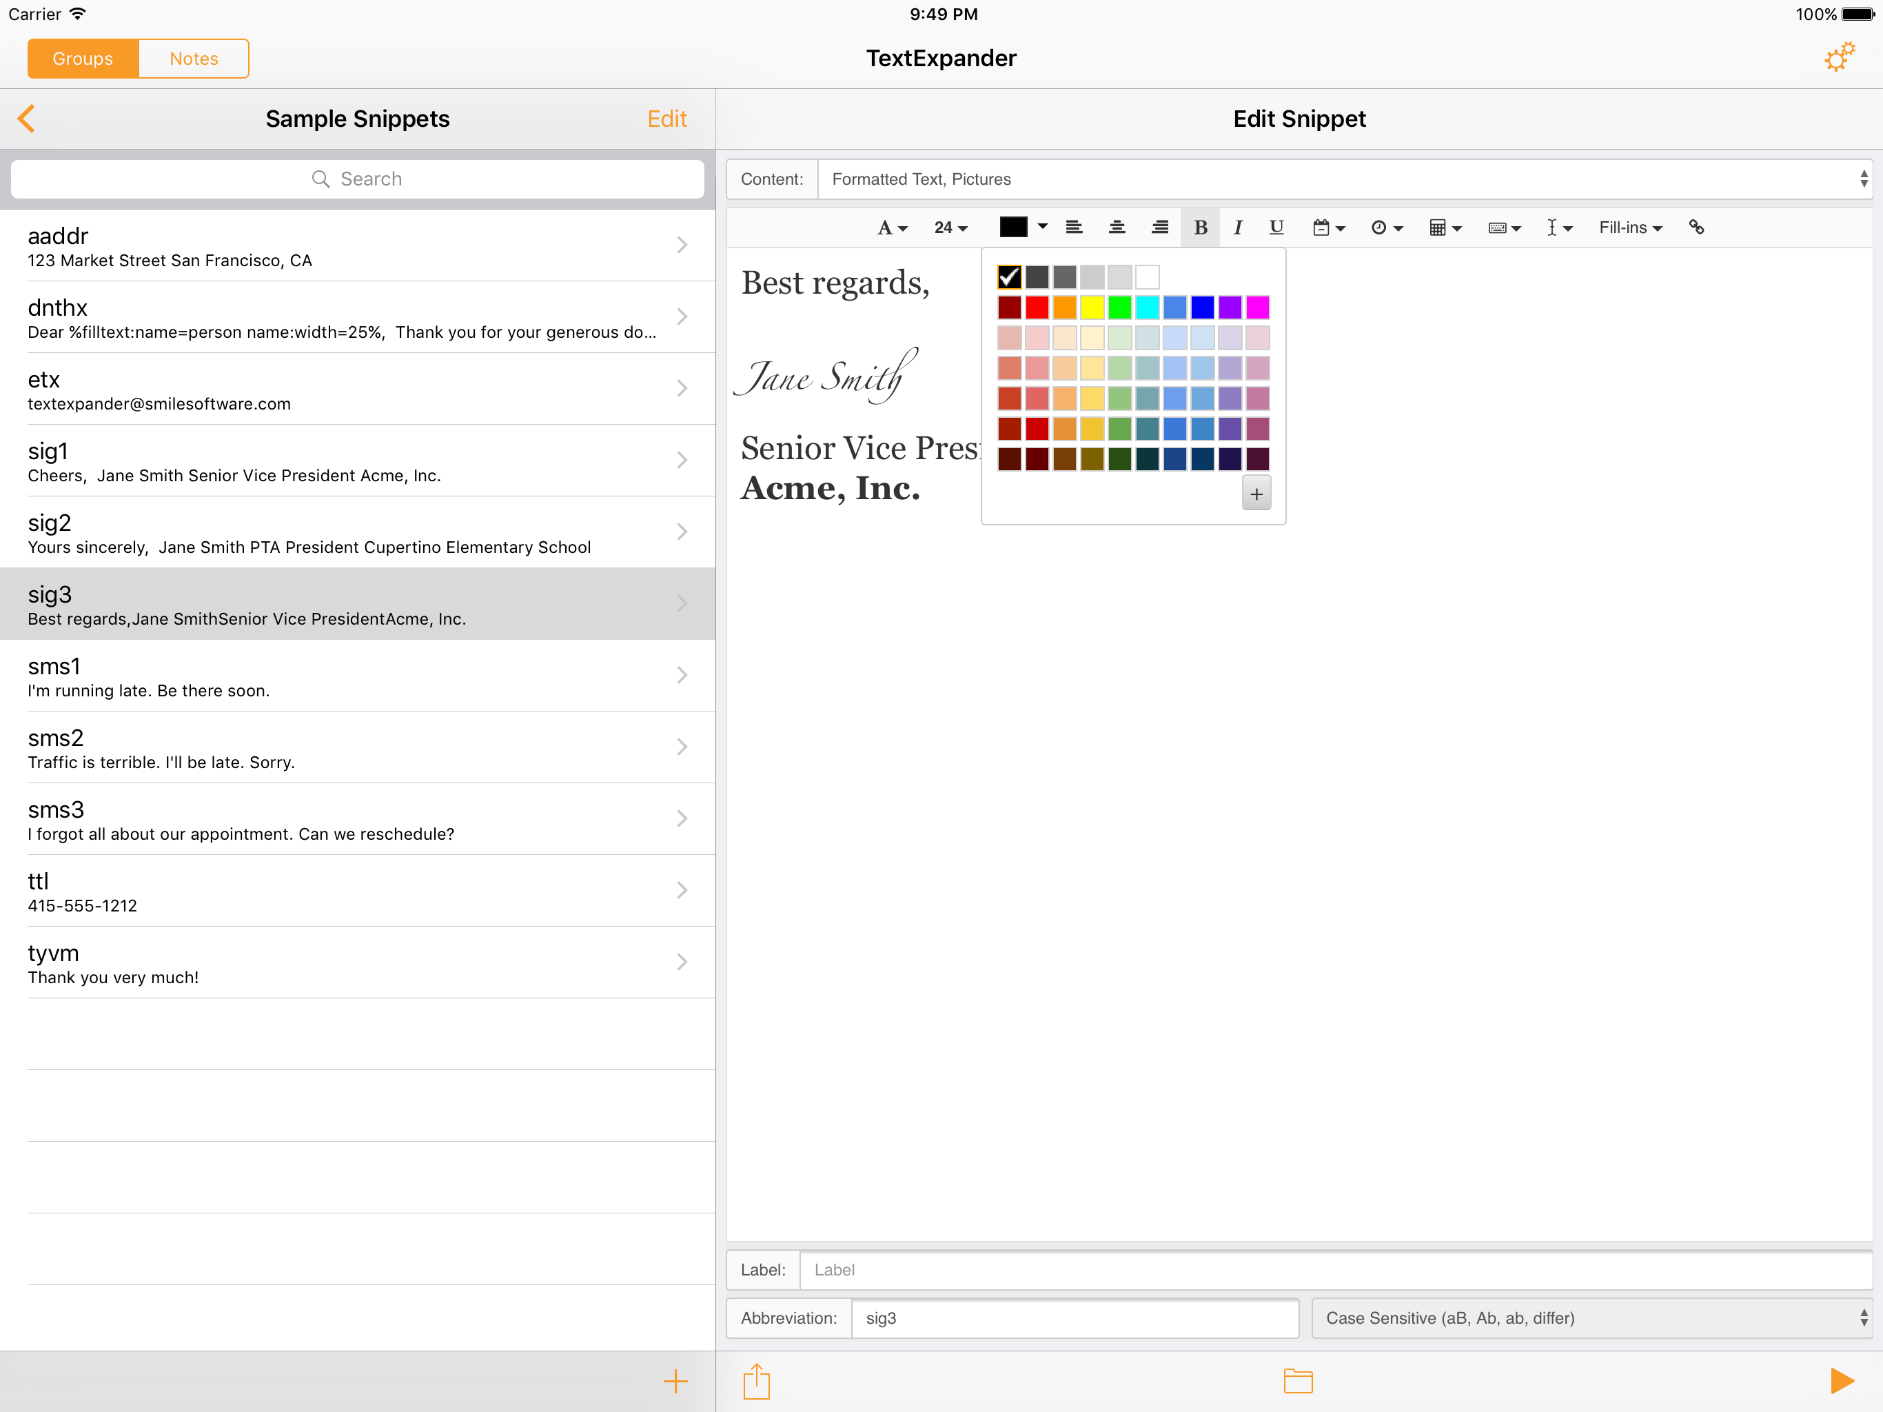1883x1412 pixels.
Task: Open the move-to-folder icon
Action: point(1297,1380)
